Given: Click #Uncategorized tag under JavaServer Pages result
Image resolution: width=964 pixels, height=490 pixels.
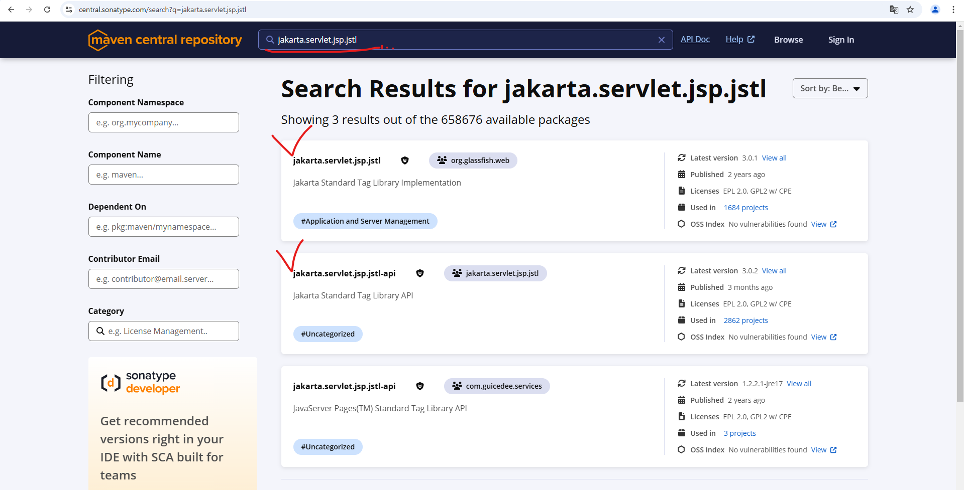Looking at the screenshot, I should click(328, 447).
